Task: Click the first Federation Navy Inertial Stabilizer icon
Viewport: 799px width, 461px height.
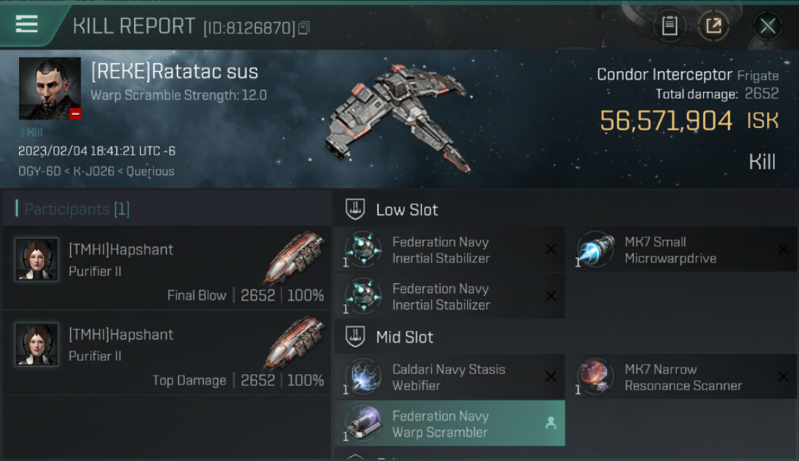Action: tap(363, 250)
